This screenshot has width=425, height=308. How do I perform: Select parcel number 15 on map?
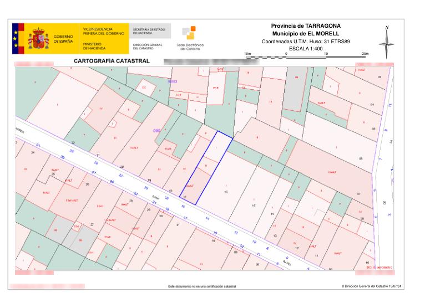pos(254,206)
